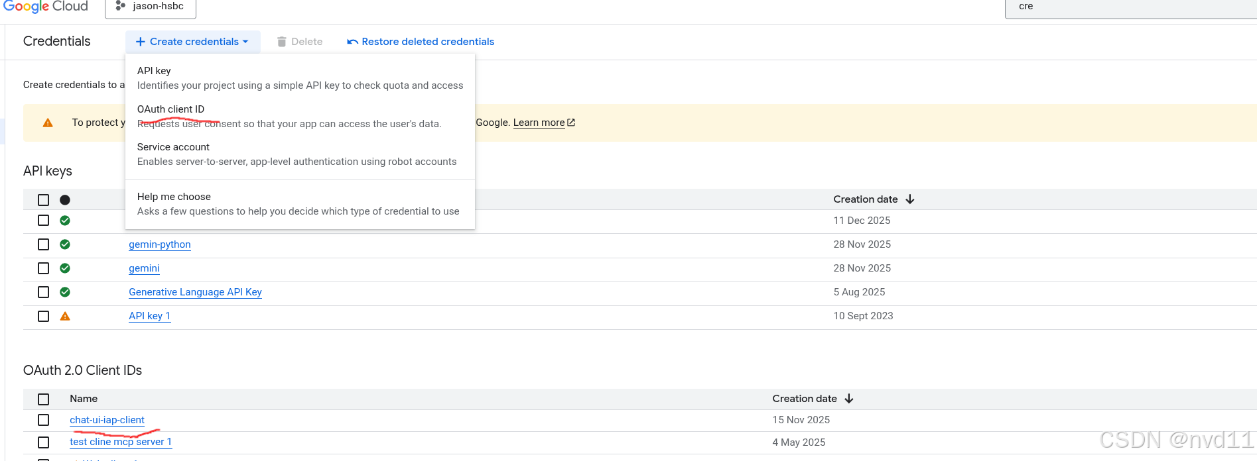Tick the checkbox for chat-ui-iap-client

coord(44,420)
